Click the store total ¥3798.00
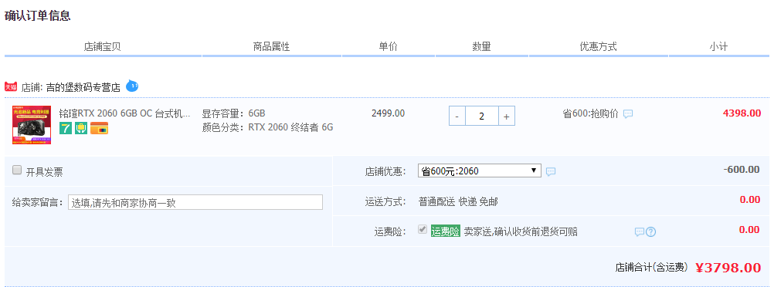Screen dimensions: 774x287 click(x=728, y=268)
